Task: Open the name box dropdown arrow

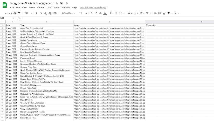Action: point(14,18)
